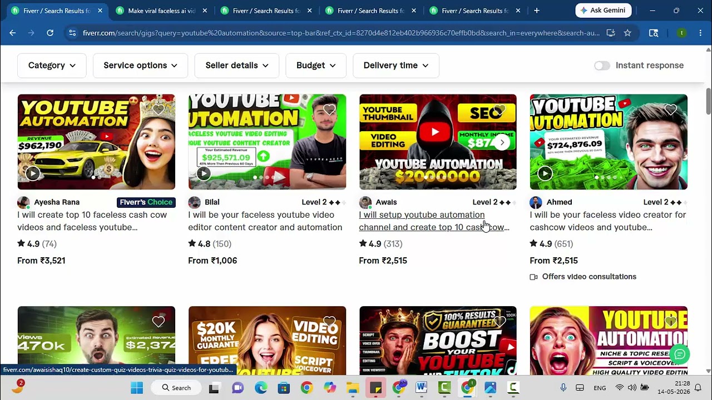This screenshot has height=400, width=712.
Task: Open a new browser tab
Action: (537, 11)
